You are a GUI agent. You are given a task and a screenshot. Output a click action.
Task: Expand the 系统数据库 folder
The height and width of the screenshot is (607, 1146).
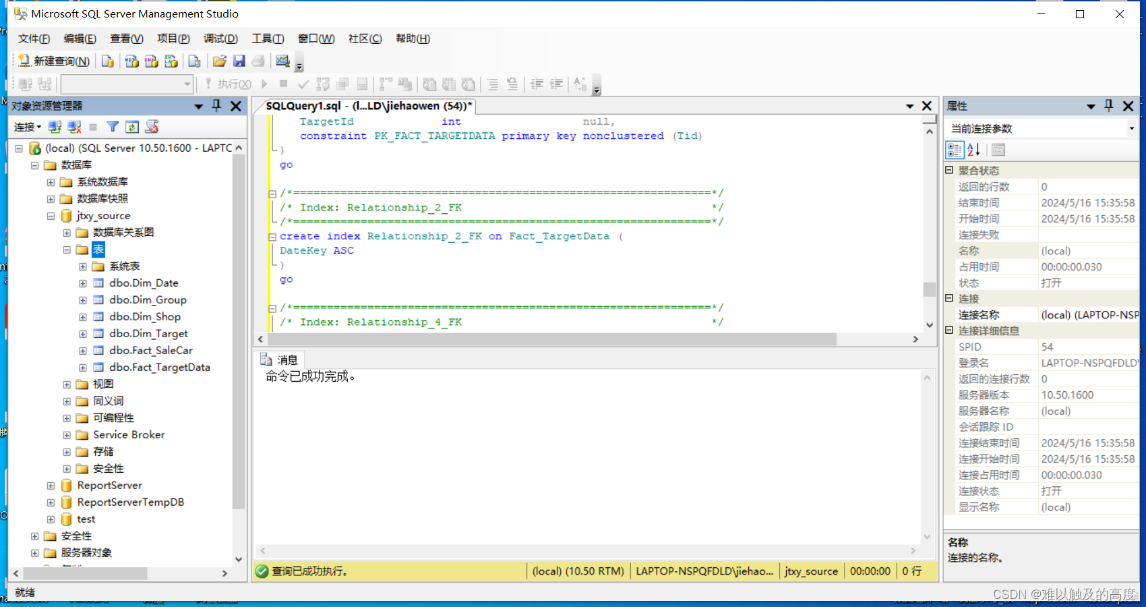(51, 182)
